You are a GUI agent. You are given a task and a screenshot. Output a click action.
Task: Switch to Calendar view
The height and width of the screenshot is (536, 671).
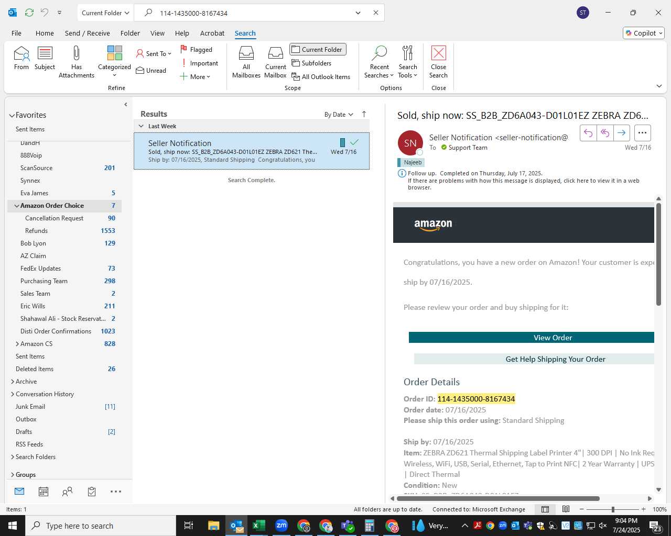click(44, 492)
